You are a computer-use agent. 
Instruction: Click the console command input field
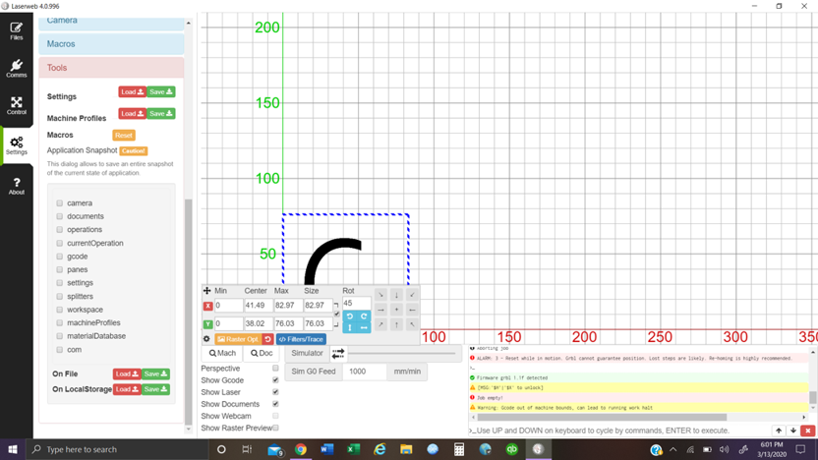[619, 431]
